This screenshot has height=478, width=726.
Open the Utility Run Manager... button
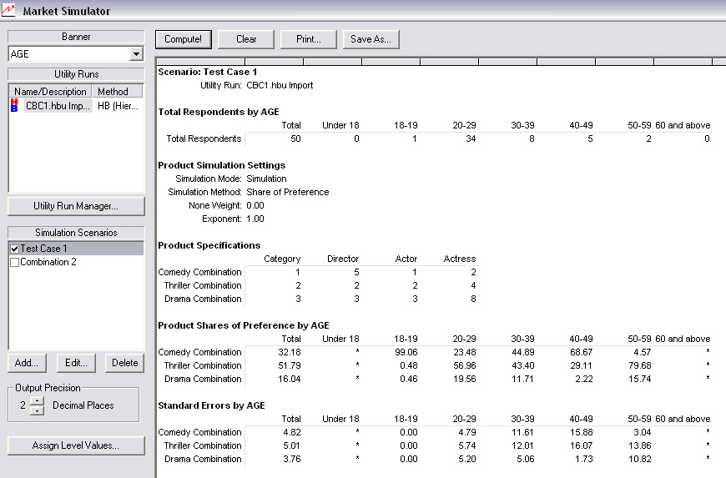[76, 206]
